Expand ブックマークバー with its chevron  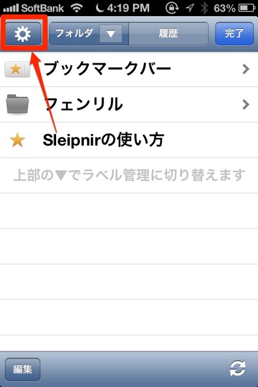246,69
